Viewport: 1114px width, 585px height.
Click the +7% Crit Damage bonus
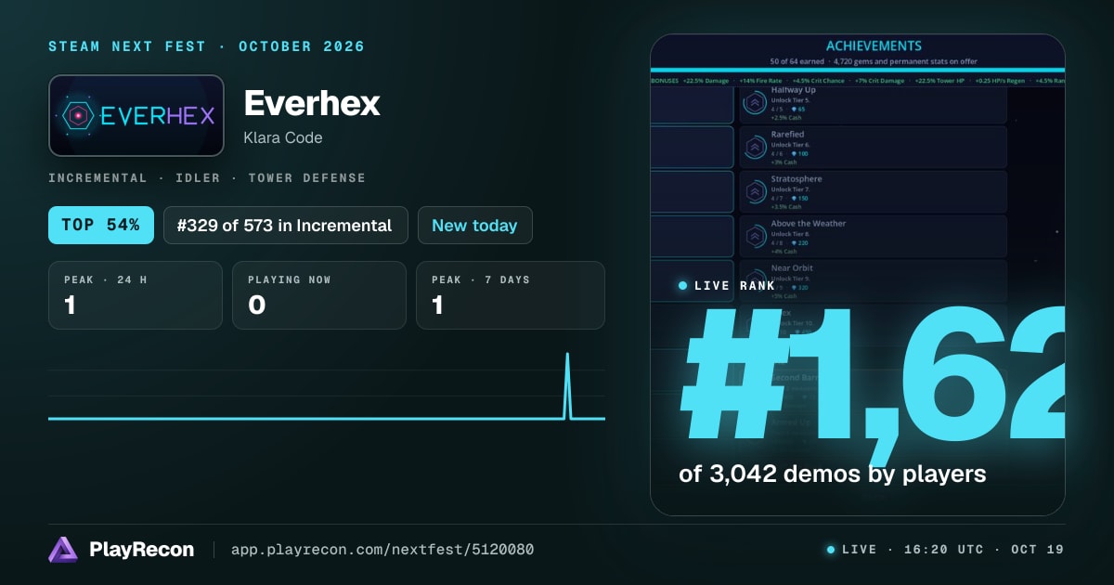(879, 81)
